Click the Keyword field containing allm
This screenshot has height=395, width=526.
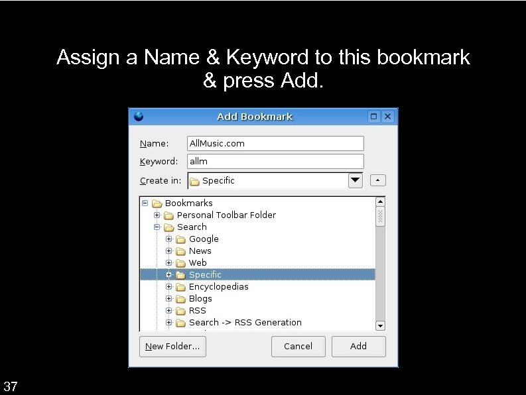[x=275, y=161]
